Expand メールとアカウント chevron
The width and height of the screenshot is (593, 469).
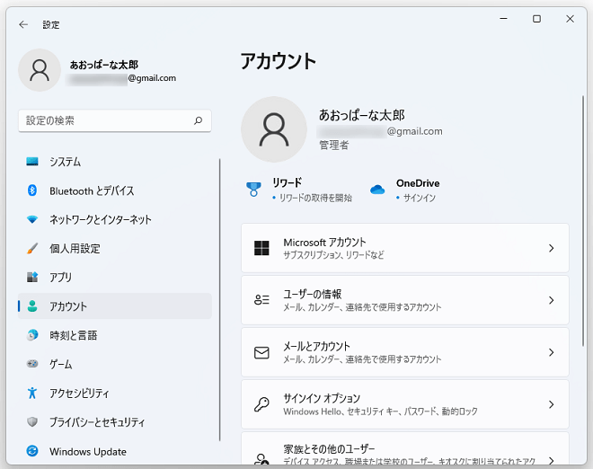tap(551, 352)
